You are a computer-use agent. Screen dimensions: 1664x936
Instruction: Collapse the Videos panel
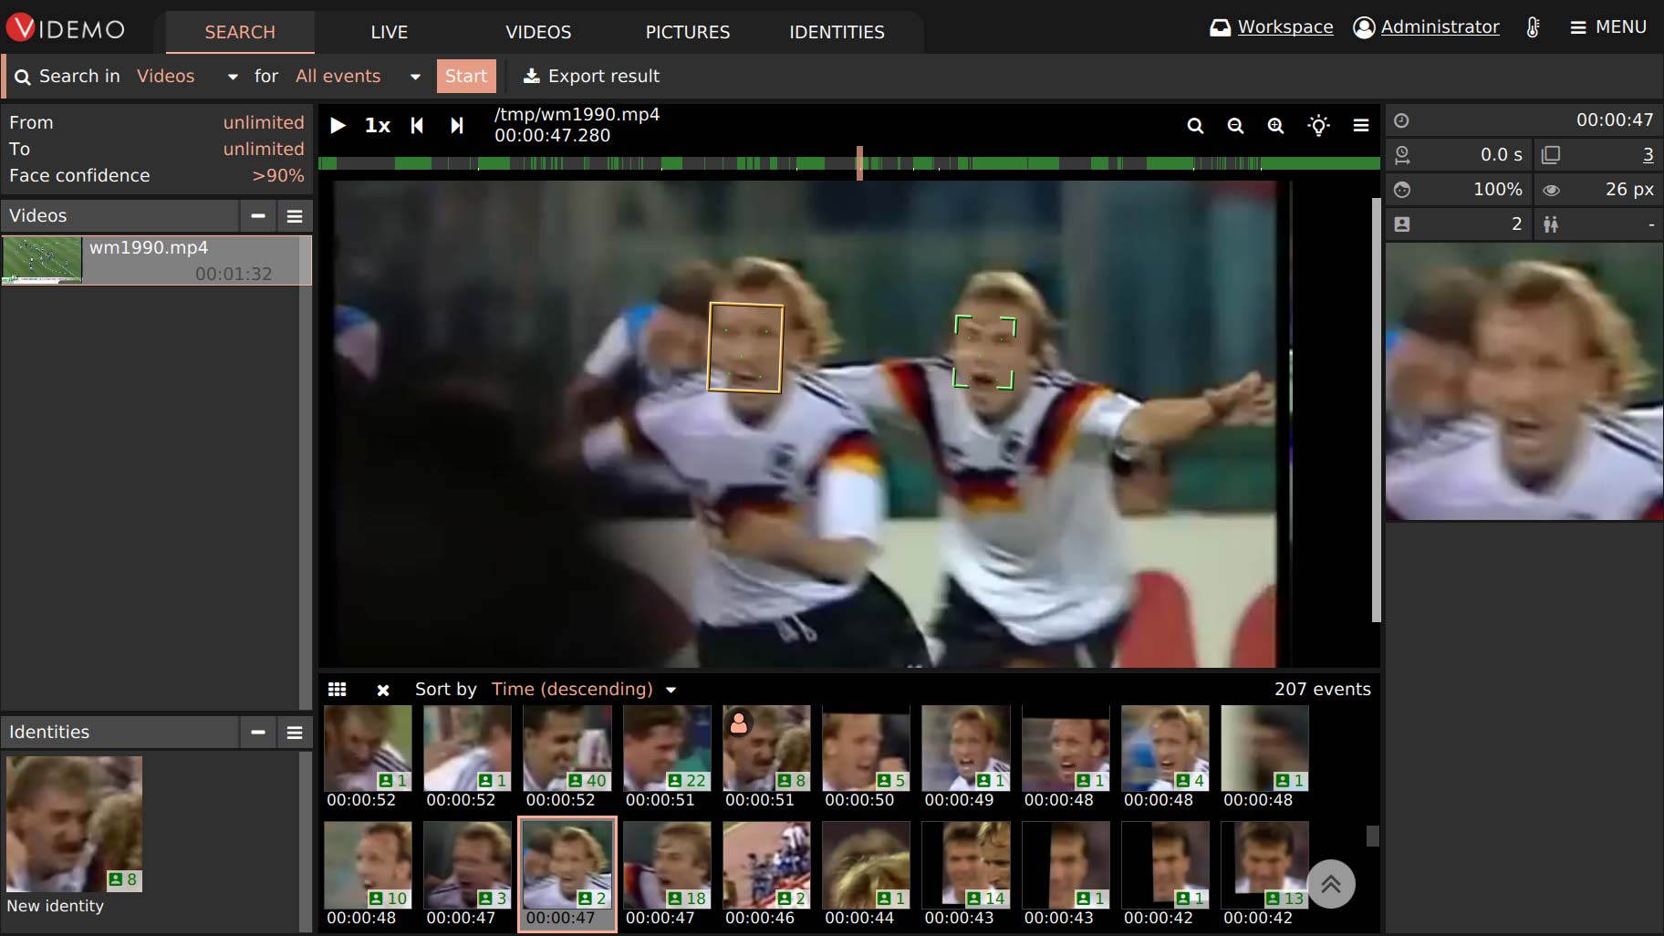click(258, 216)
